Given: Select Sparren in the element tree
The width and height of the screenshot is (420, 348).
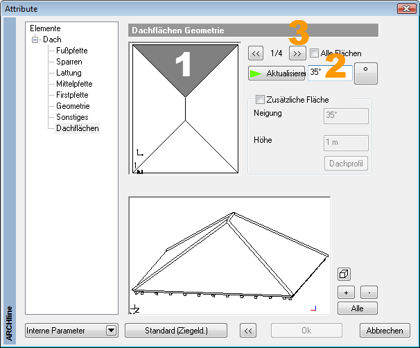Looking at the screenshot, I should click(x=69, y=62).
